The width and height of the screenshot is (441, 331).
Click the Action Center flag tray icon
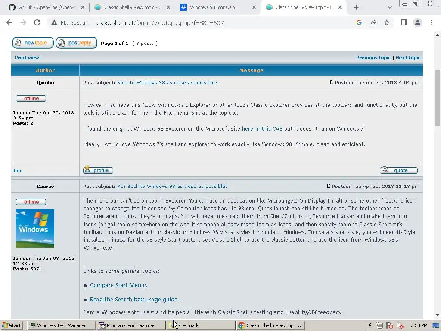tap(389, 326)
